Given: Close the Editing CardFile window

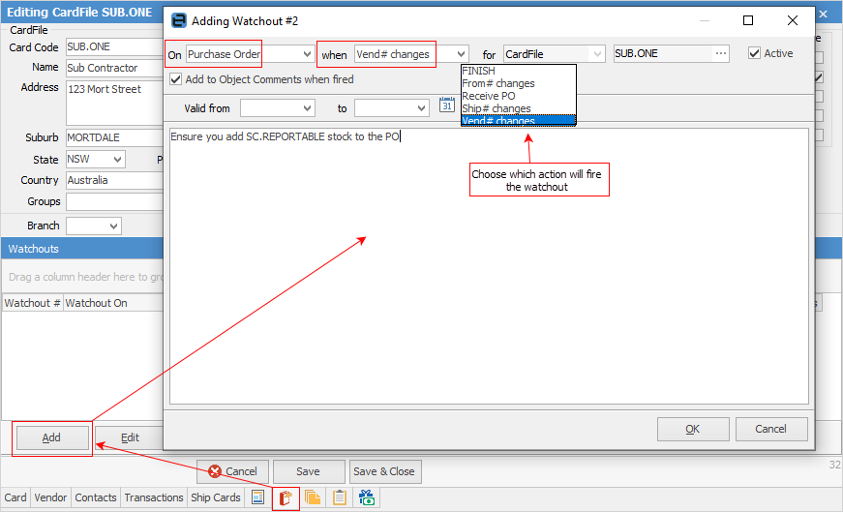Looking at the screenshot, I should click(823, 14).
